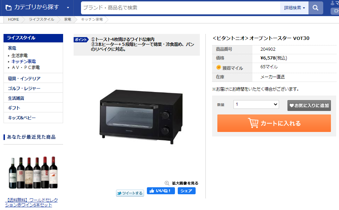Viewport: 339px width, 210px height.
Task: Click the shopping cart icon on カートに入れる
Action: pos(253,123)
